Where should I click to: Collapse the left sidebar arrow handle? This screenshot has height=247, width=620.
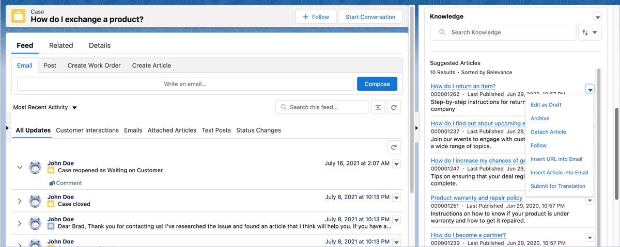[x=7, y=128]
